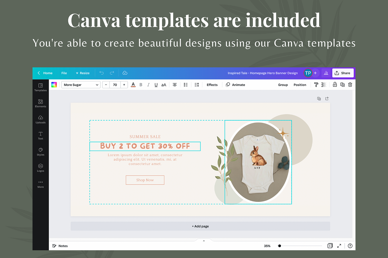
Task: Click the Shop Now button on canvas
Action: (145, 180)
